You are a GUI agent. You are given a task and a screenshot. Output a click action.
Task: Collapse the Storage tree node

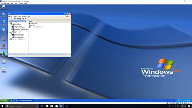click(9, 33)
